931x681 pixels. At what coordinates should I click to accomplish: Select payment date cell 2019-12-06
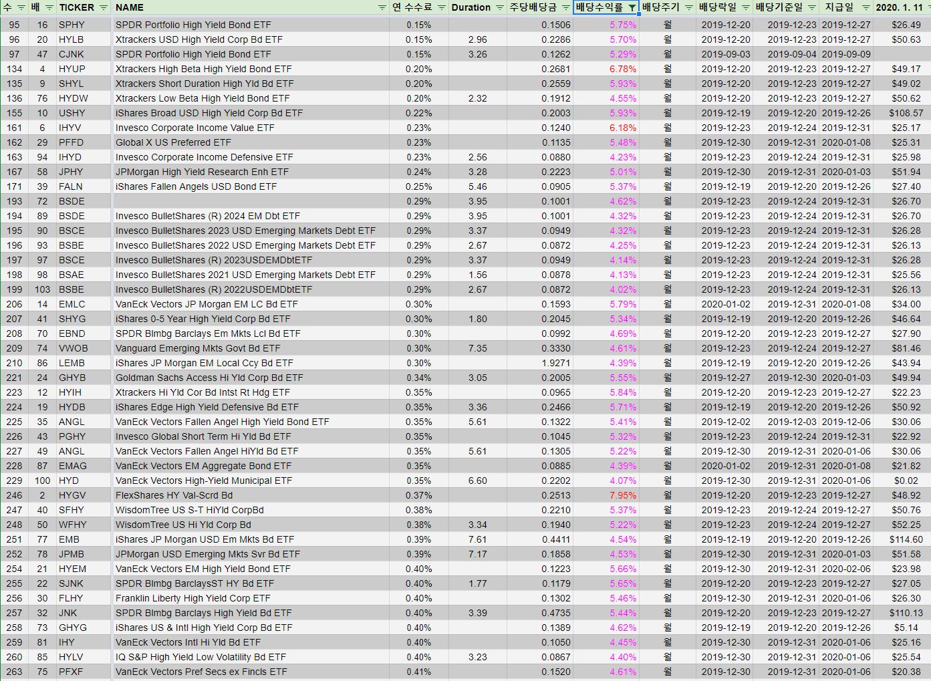846,422
